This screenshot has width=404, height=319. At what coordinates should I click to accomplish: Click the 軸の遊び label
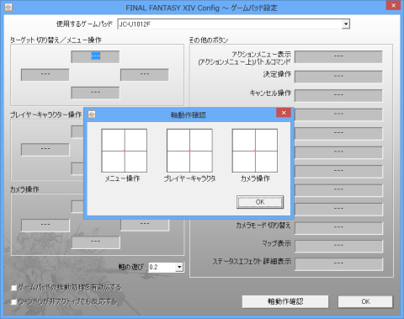[x=130, y=267]
